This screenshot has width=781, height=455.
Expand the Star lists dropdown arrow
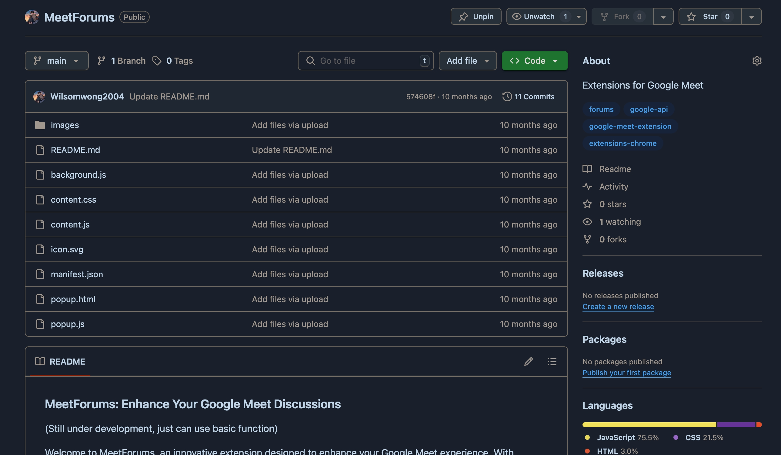(751, 16)
